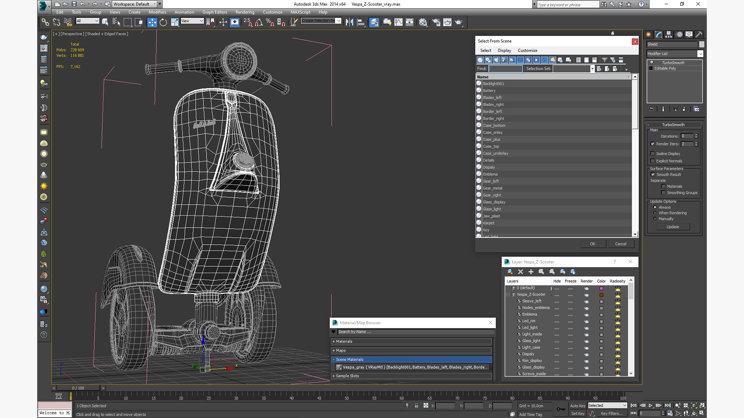Image resolution: width=744 pixels, height=418 pixels.
Task: Open Display menu in Select From Scene
Action: 504,50
